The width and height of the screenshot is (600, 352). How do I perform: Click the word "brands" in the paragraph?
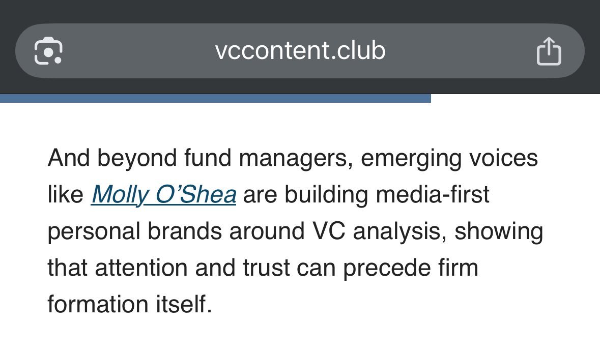[184, 231]
